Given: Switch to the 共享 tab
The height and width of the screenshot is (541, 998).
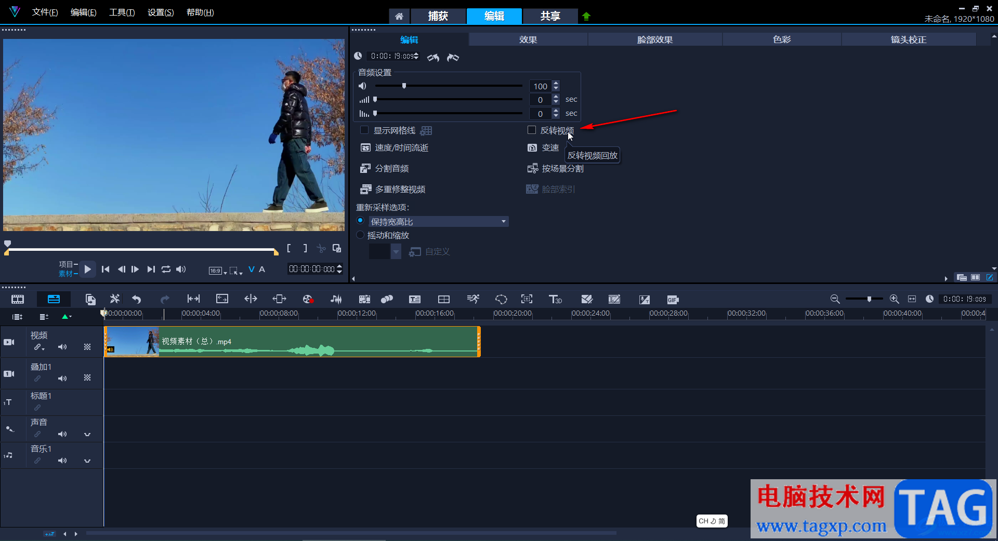Looking at the screenshot, I should coord(550,16).
